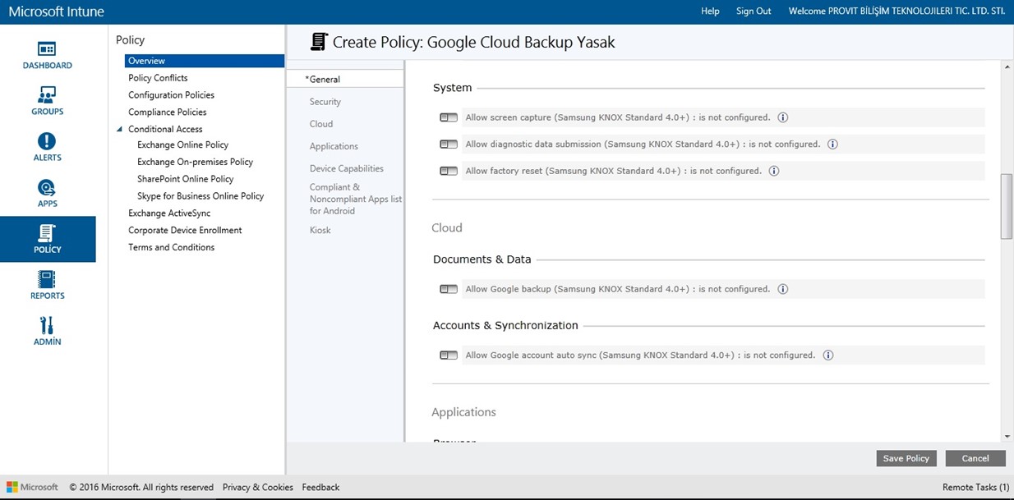
Task: Open the Help link
Action: tap(710, 11)
